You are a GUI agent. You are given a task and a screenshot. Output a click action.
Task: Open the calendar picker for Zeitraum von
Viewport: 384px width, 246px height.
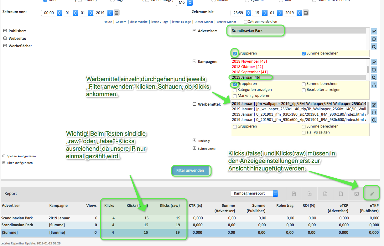point(117,13)
